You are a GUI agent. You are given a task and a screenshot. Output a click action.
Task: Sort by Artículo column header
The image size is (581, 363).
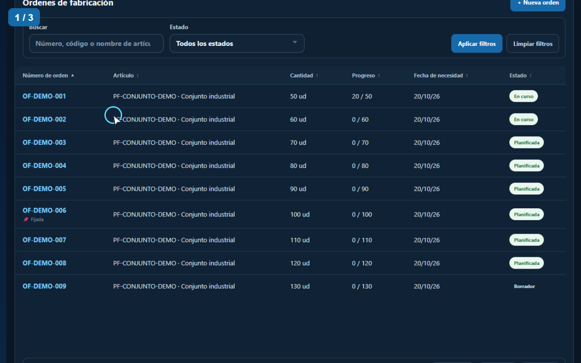tap(126, 76)
